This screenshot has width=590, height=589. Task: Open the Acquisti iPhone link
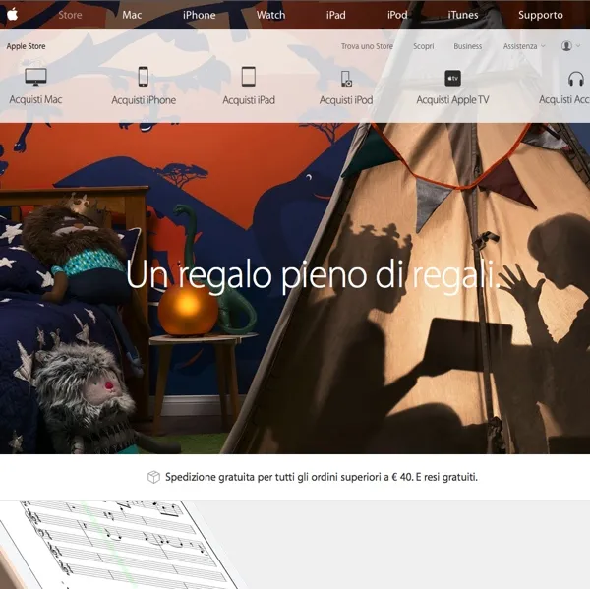(144, 100)
